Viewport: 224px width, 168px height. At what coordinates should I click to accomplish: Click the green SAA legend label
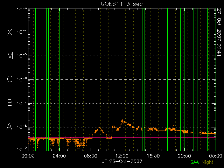[x=195, y=162]
